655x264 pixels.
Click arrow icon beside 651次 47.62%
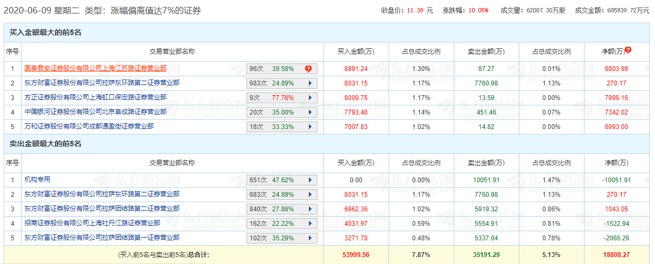(x=309, y=180)
